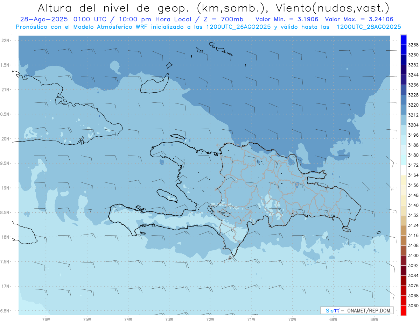Click the 70W longitude label
The width and height of the screenshot is (420, 324).
[x=292, y=319]
